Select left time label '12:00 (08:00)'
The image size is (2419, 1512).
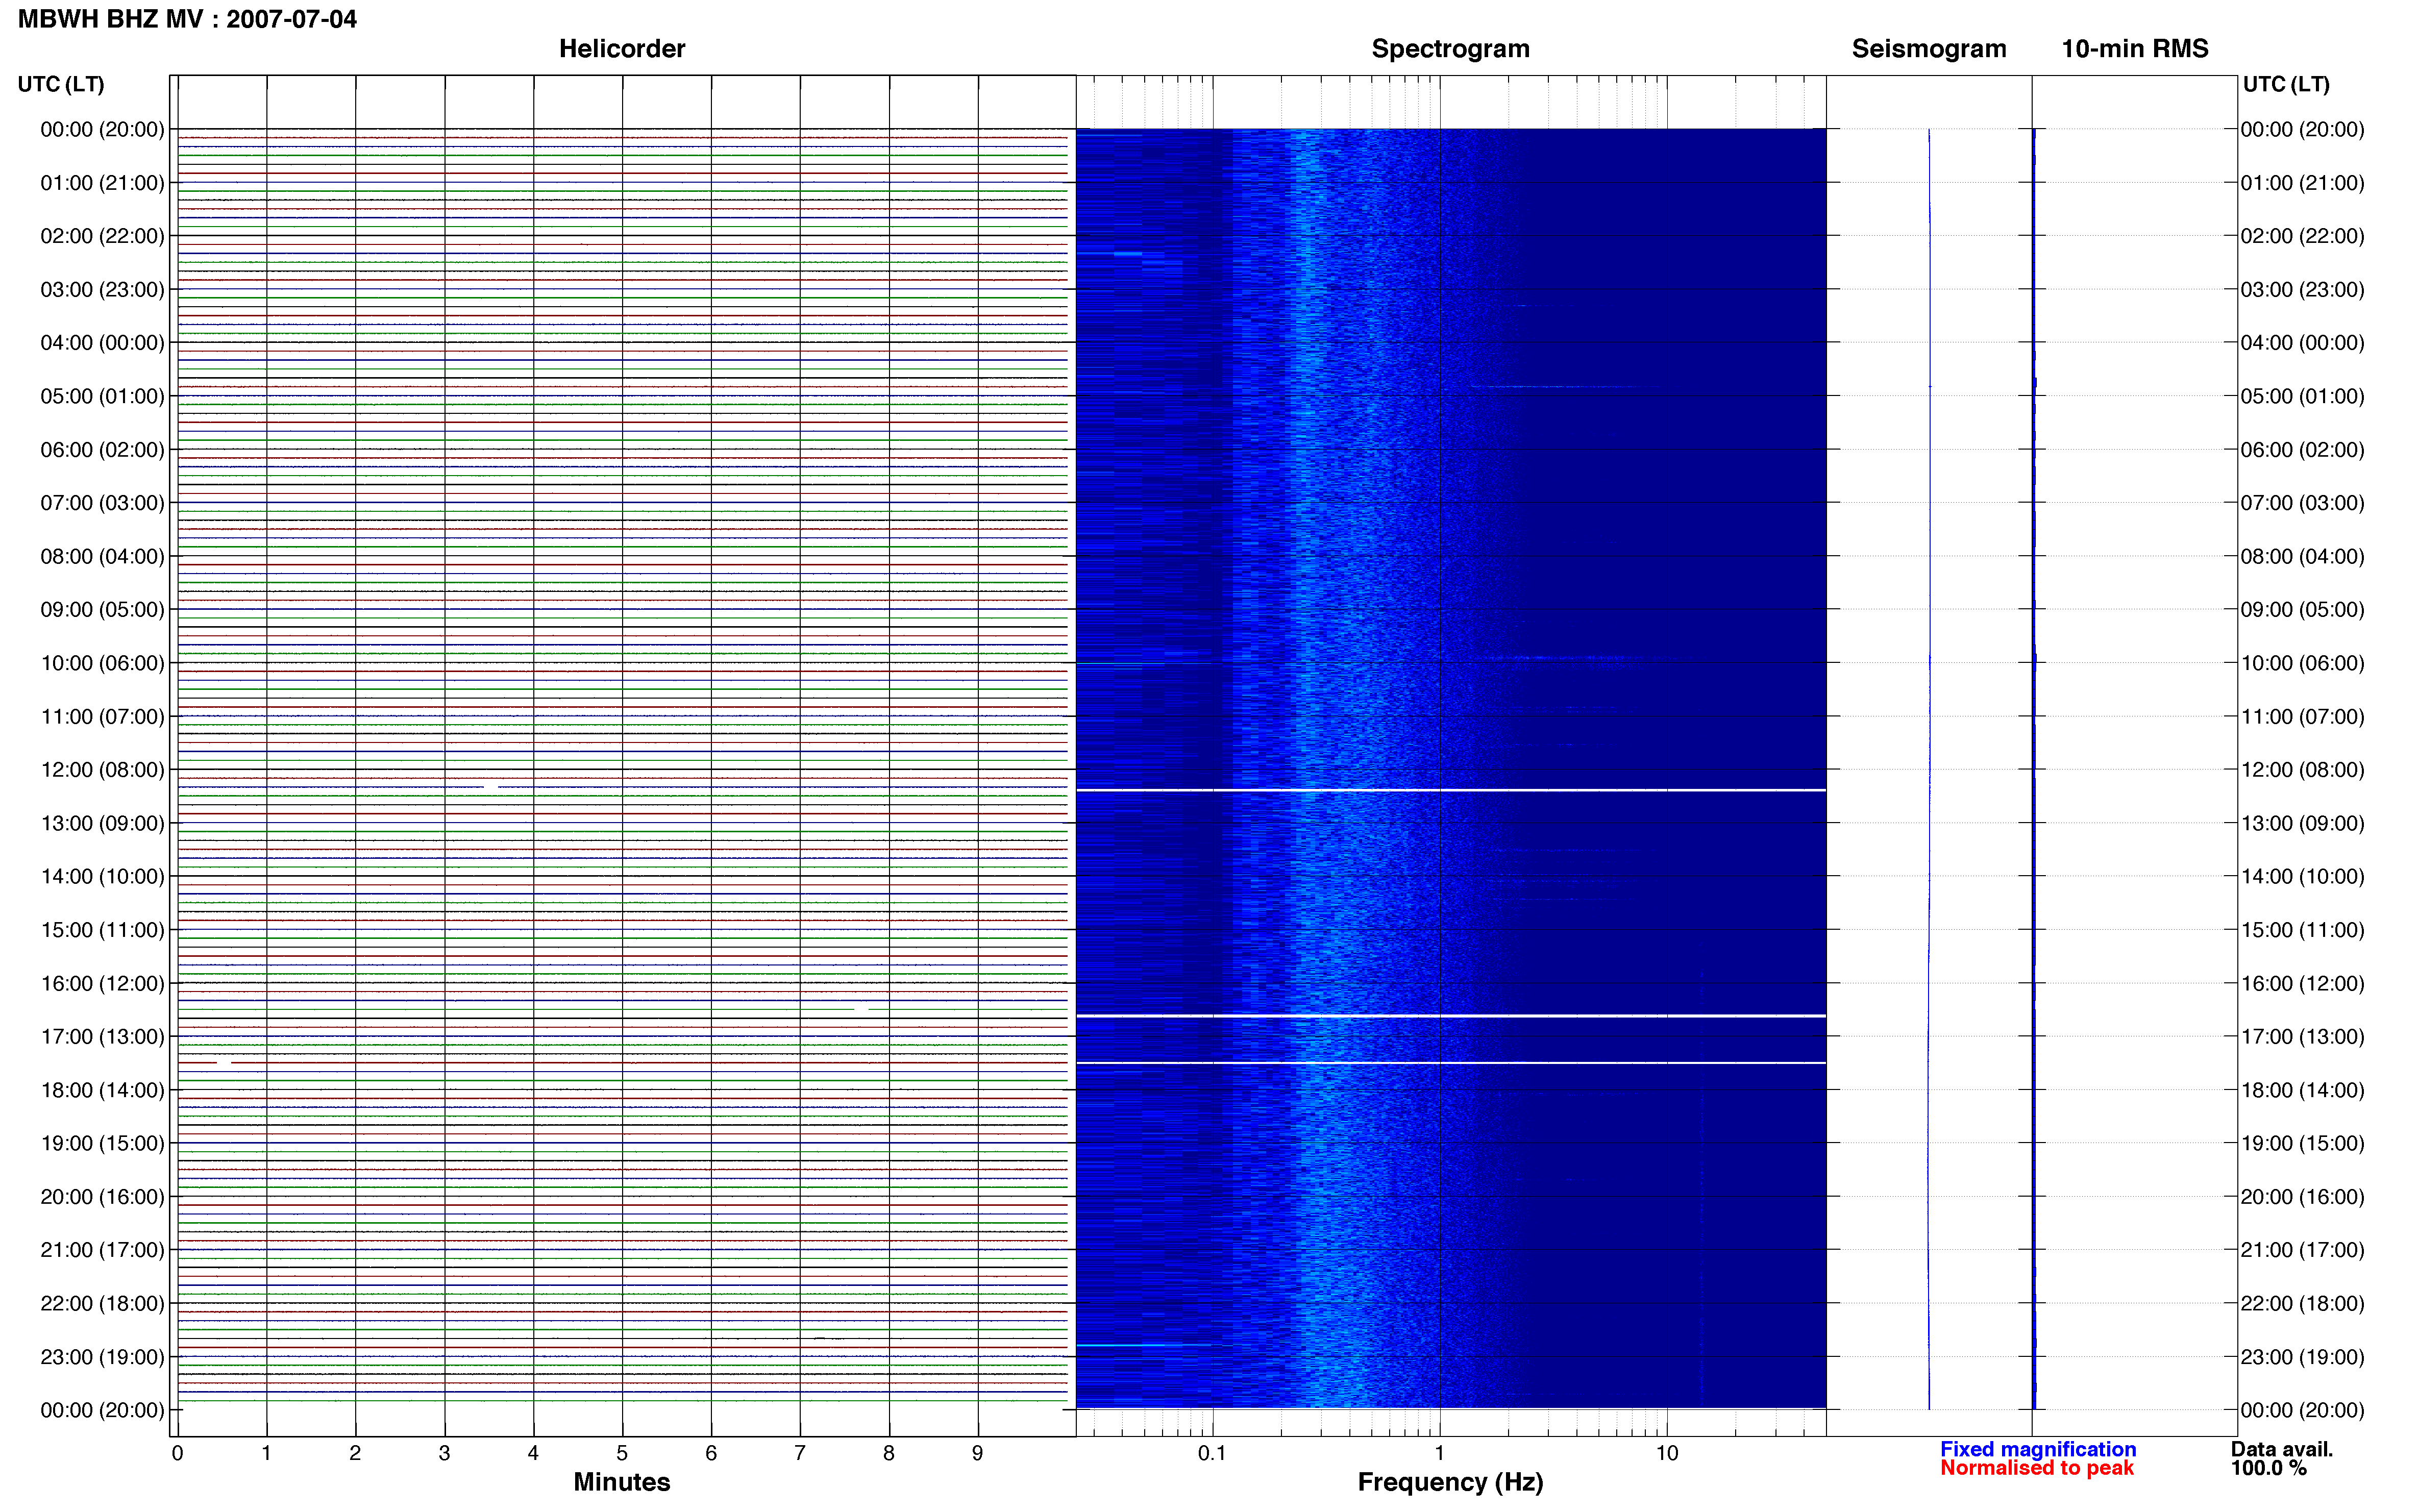(102, 770)
